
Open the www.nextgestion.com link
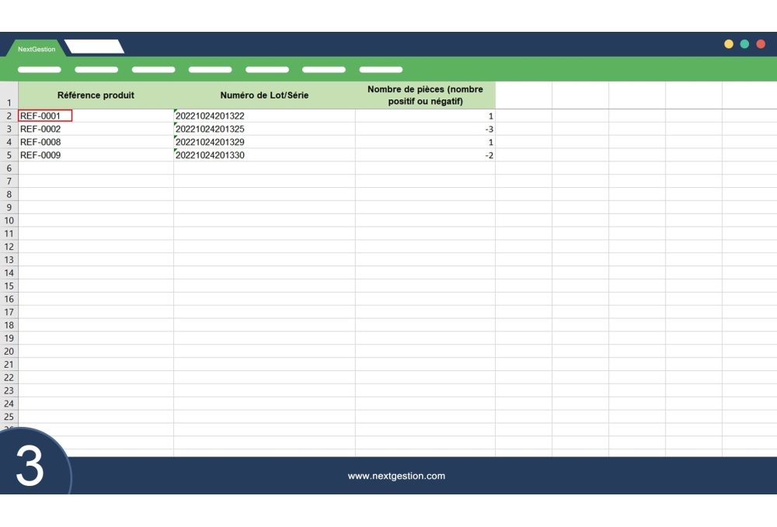pos(396,476)
